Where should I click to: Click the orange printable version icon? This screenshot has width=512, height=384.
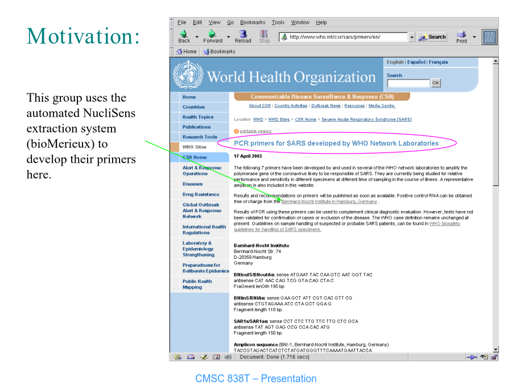point(237,131)
